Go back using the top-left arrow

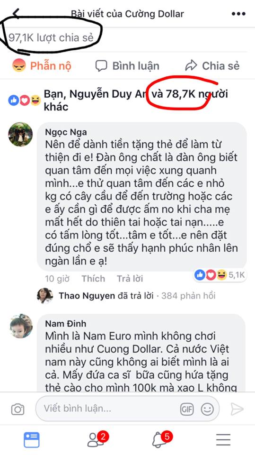16,13
